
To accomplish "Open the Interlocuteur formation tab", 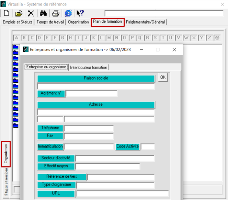I will pyautogui.click(x=89, y=67).
